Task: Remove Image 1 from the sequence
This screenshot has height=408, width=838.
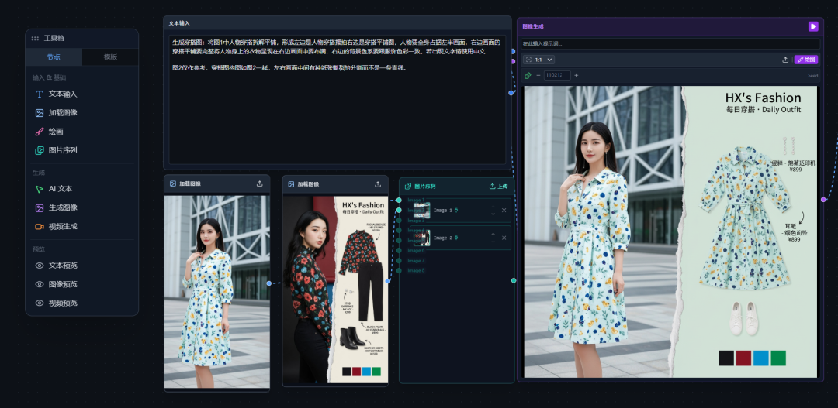Action: (x=504, y=211)
